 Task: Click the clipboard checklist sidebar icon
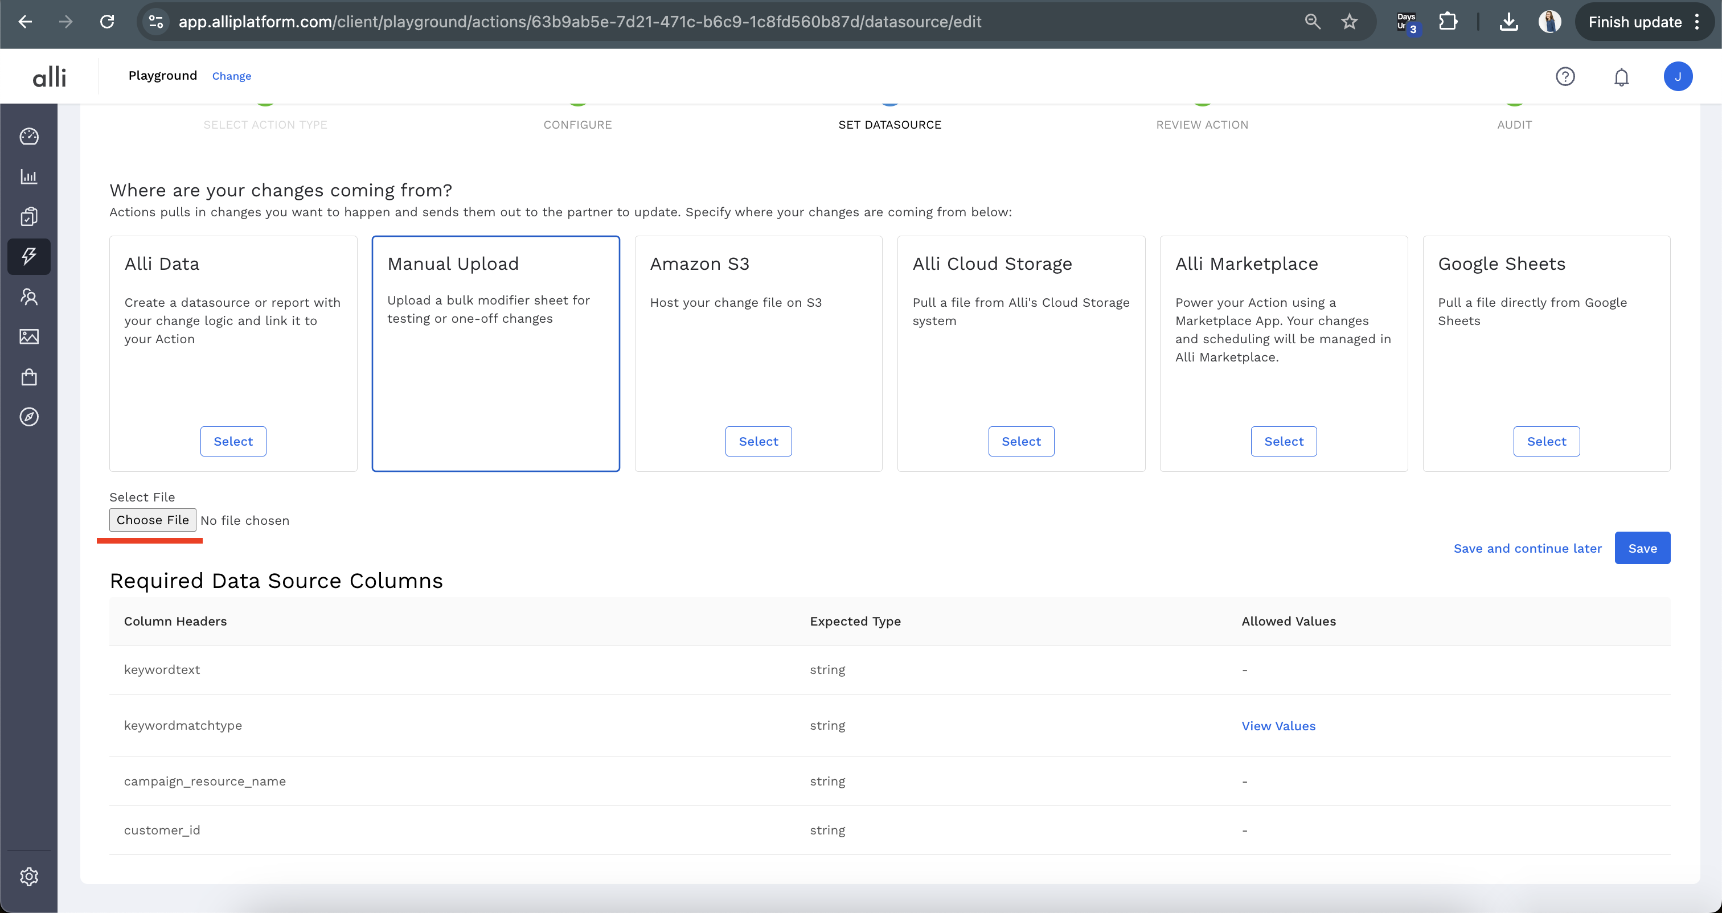coord(28,216)
